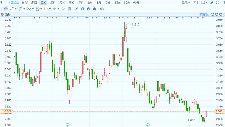Click the left E event marker

tap(68, 125)
